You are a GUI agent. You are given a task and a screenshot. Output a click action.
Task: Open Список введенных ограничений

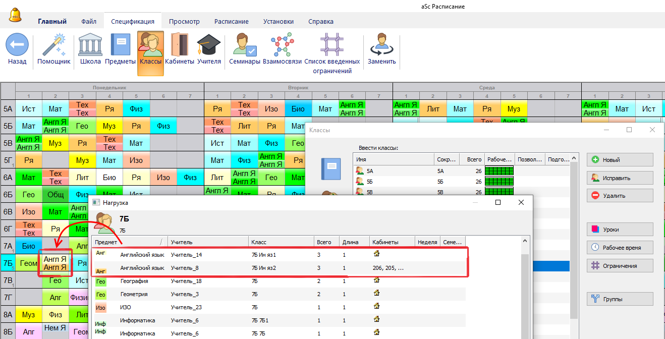pyautogui.click(x=331, y=45)
